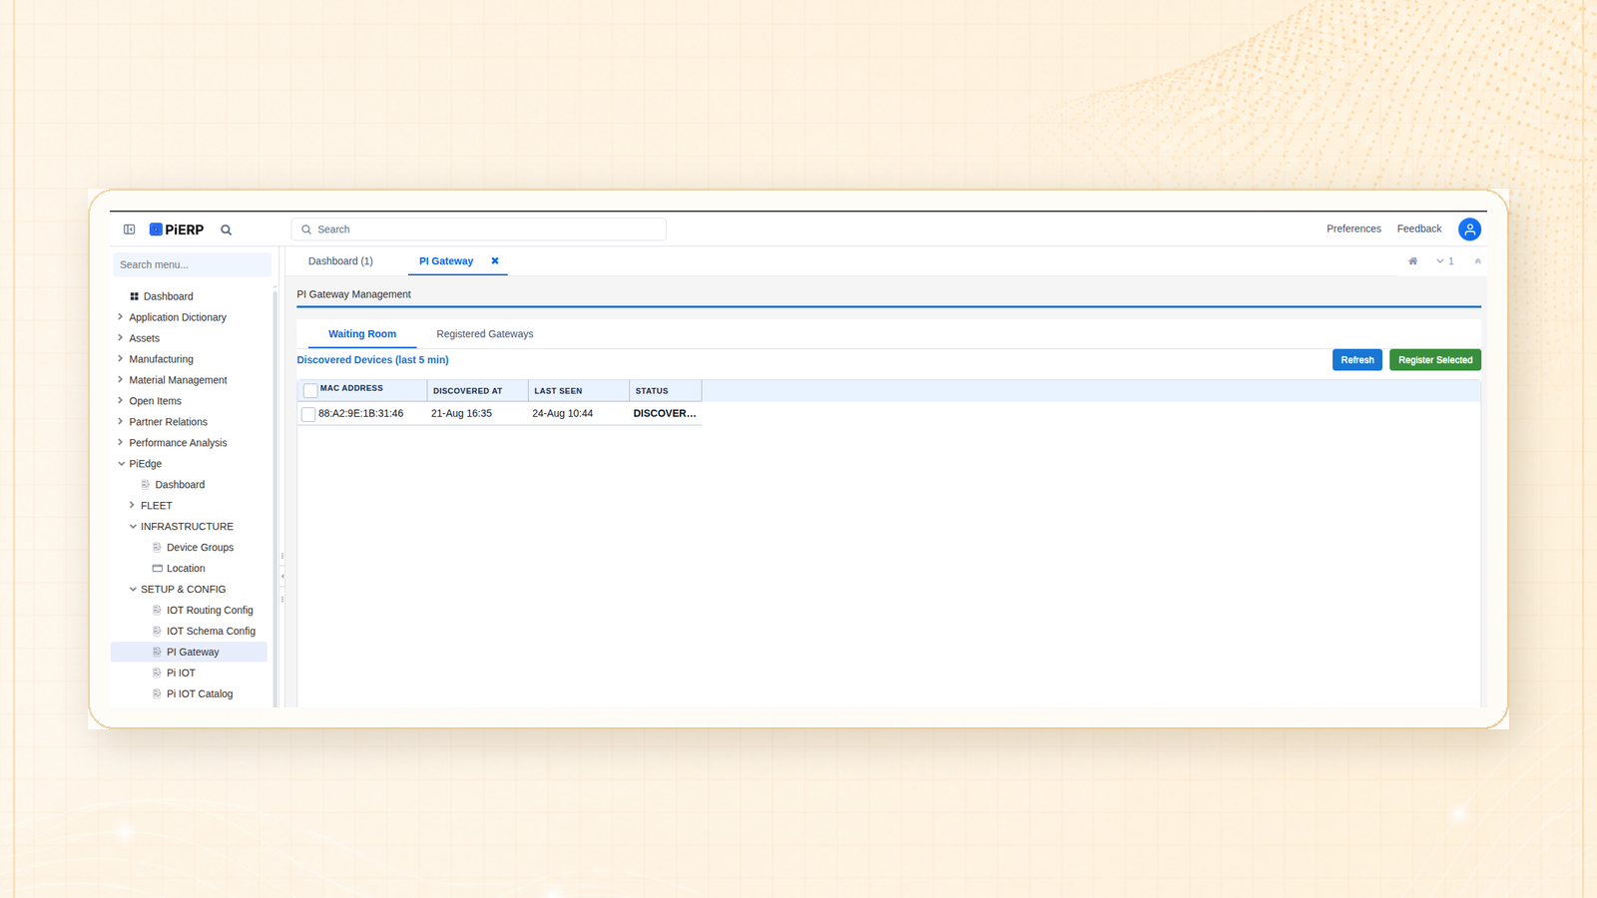Expand Material Management menu
The height and width of the screenshot is (898, 1597).
(121, 380)
